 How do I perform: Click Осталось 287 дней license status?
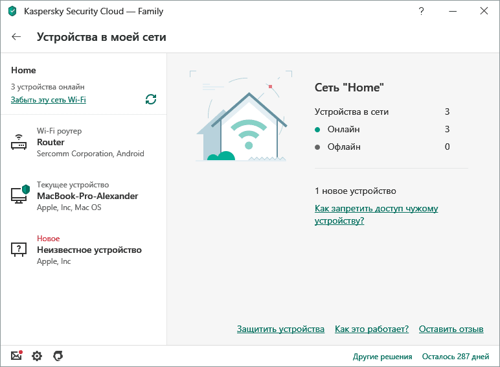coord(455,356)
